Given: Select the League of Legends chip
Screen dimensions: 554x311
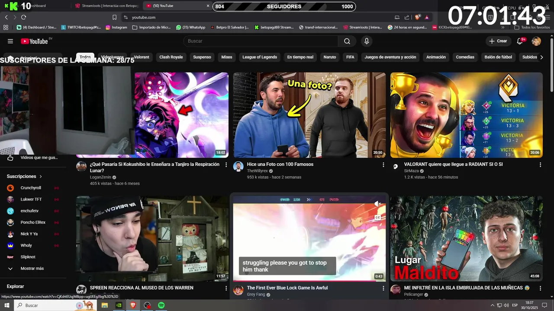Looking at the screenshot, I should pyautogui.click(x=260, y=57).
